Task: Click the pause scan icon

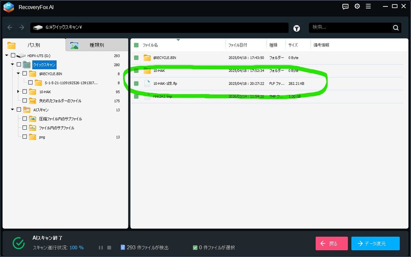Action: (101, 247)
